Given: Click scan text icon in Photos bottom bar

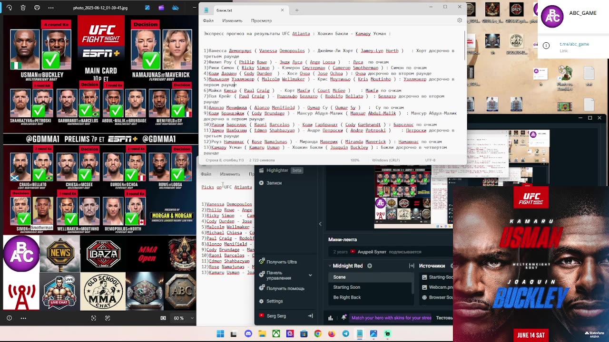Looking at the screenshot, I should pos(108,318).
